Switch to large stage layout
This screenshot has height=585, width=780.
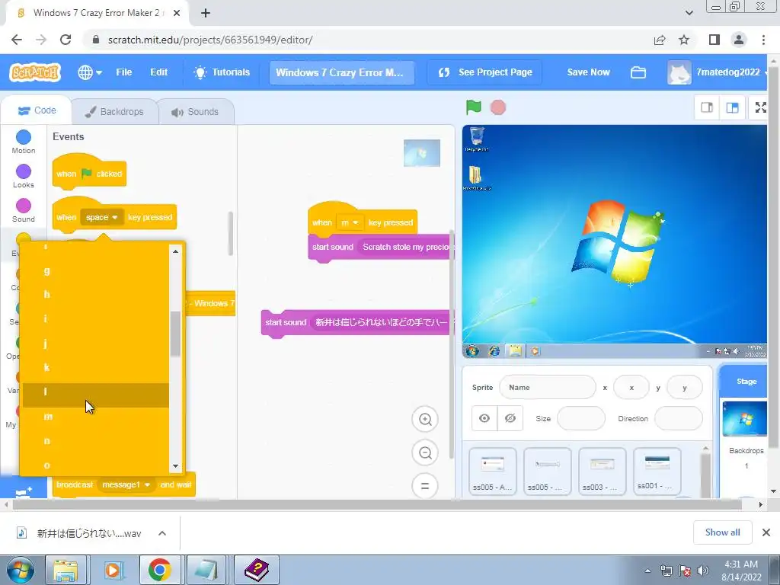732,107
